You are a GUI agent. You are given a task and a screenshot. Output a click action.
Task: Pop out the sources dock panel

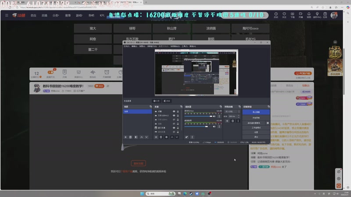[x=181, y=107]
